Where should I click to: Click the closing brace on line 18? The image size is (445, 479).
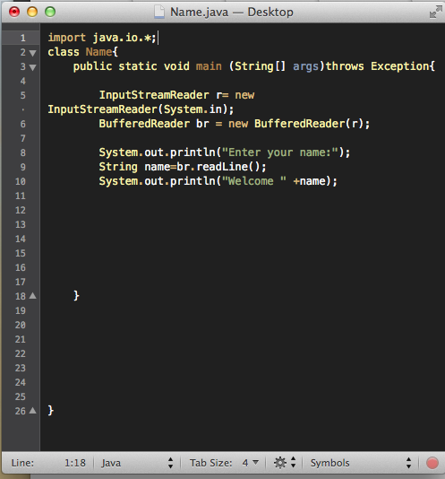coord(76,296)
